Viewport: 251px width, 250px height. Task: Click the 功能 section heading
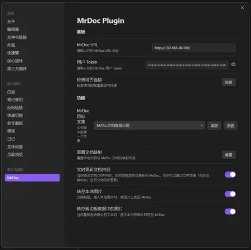[81, 98]
